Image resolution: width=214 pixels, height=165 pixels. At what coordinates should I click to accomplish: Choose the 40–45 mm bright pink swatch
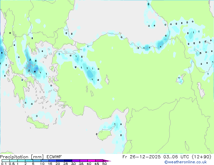91,161
